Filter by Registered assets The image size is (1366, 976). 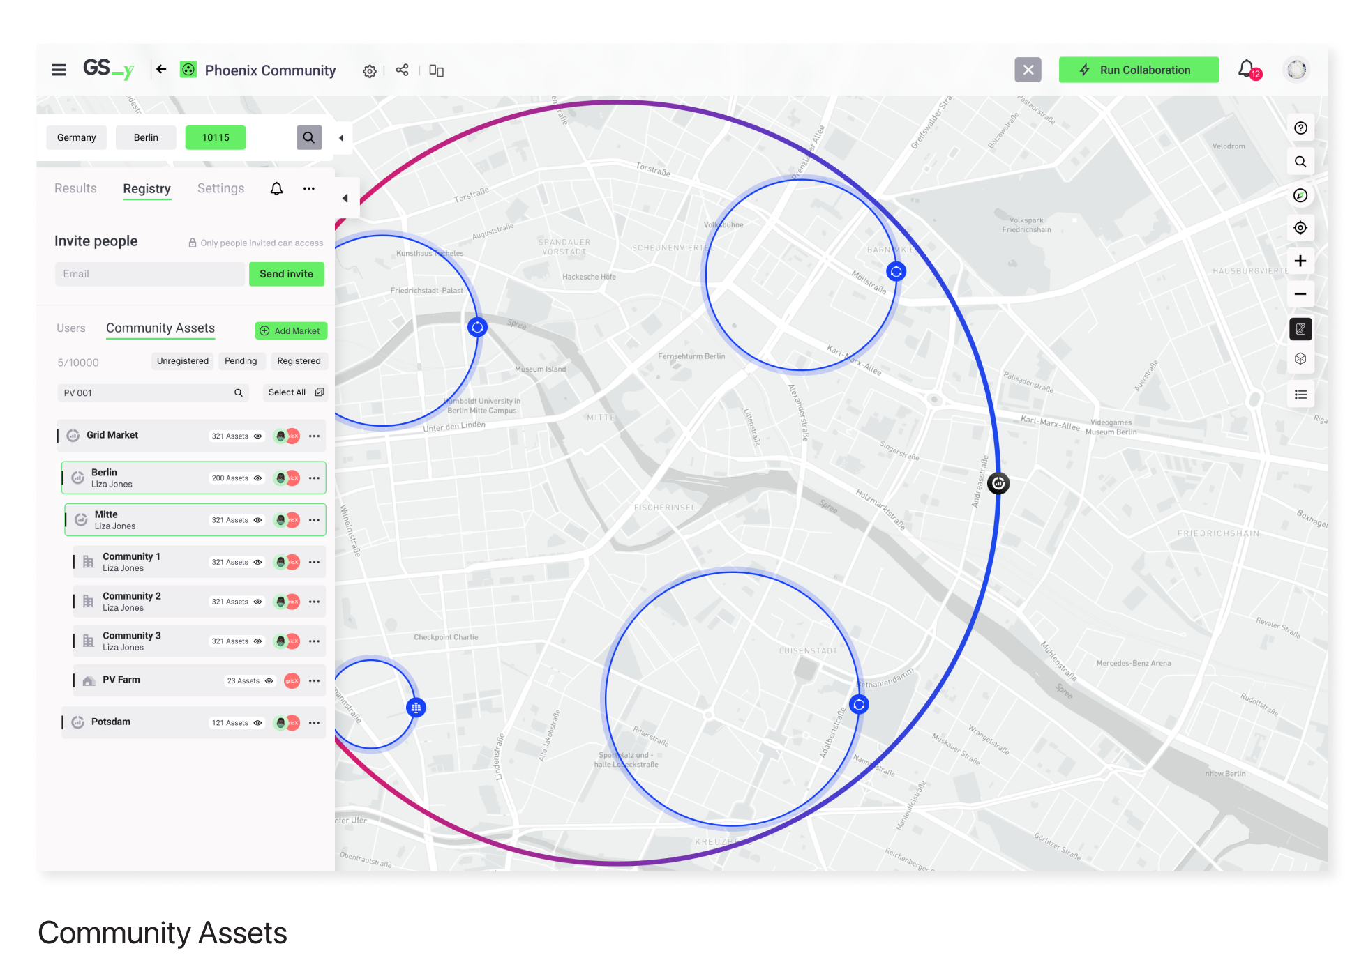point(299,361)
